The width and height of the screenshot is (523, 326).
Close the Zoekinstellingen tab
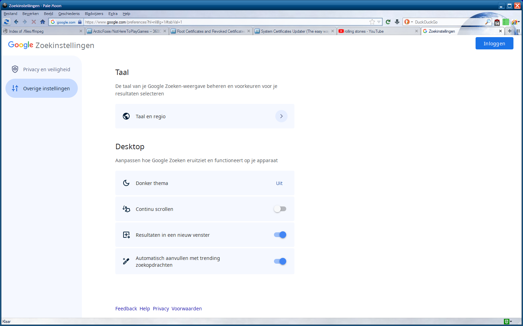[x=500, y=31]
